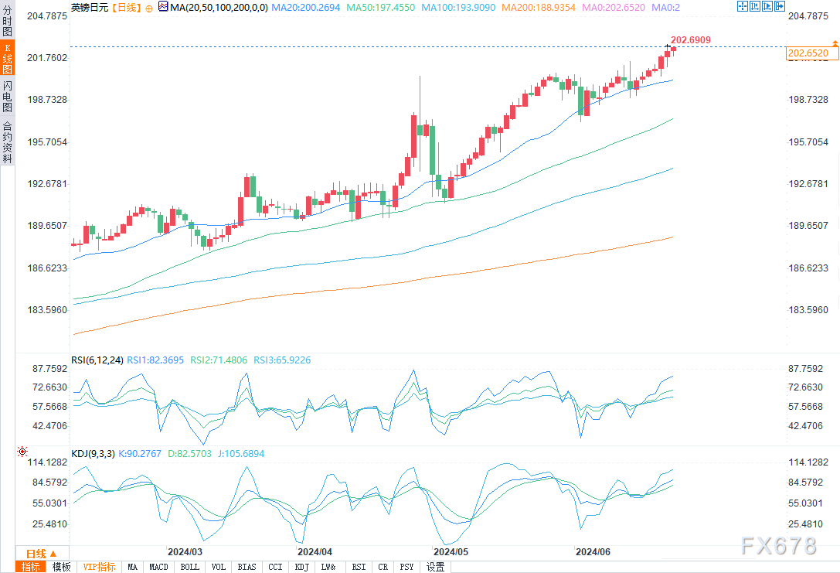Switch indicator to BOLL
The height and width of the screenshot is (573, 840).
pos(189,567)
